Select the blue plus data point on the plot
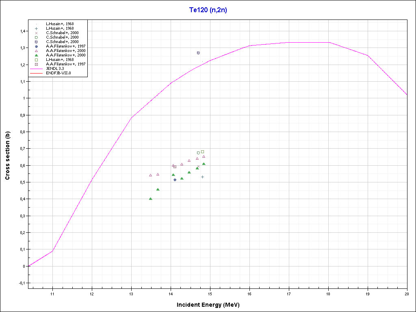 [202, 177]
